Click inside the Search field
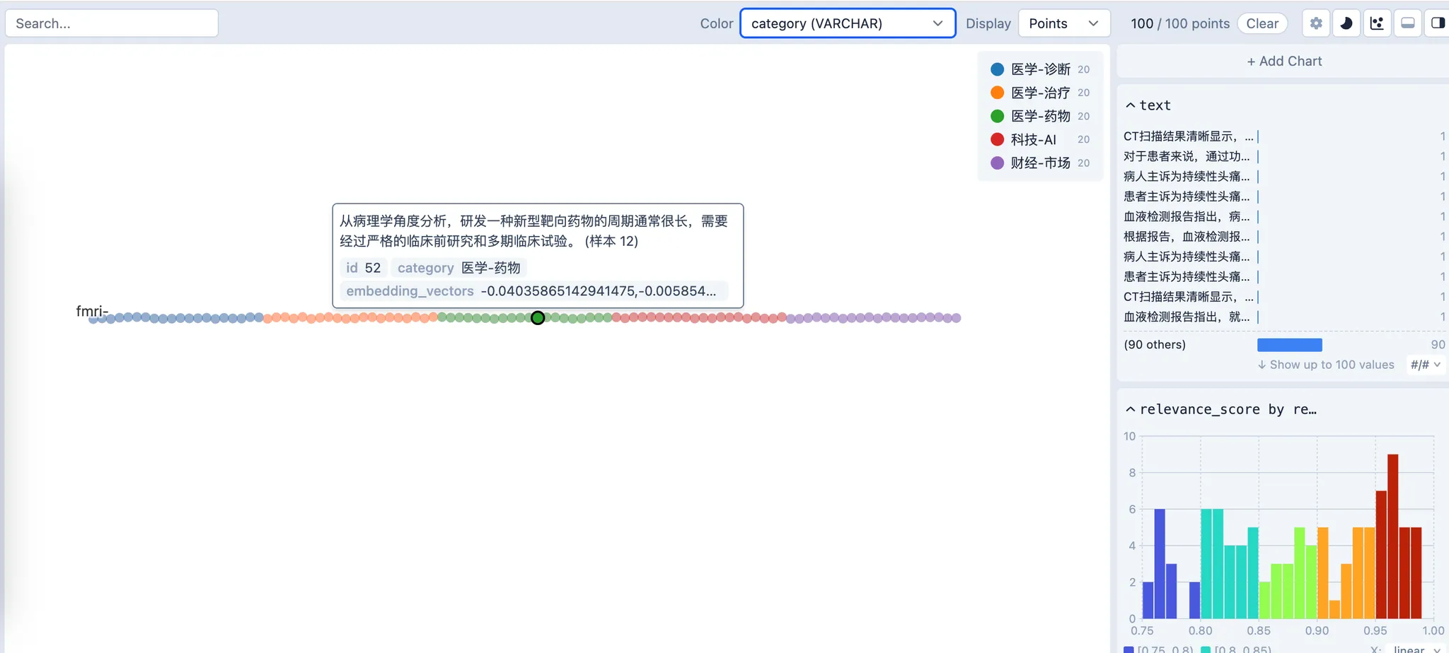The width and height of the screenshot is (1449, 653). (x=111, y=23)
